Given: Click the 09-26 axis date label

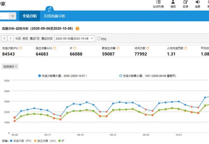Looking at the screenshot, I should tap(146, 135).
